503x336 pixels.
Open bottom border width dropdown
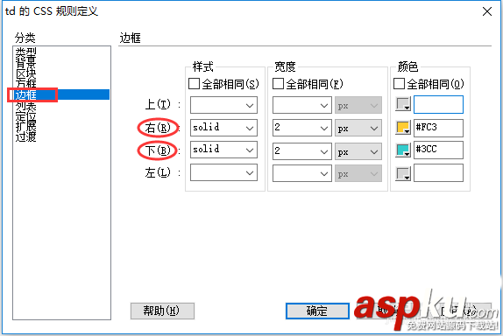pyautogui.click(x=301, y=151)
